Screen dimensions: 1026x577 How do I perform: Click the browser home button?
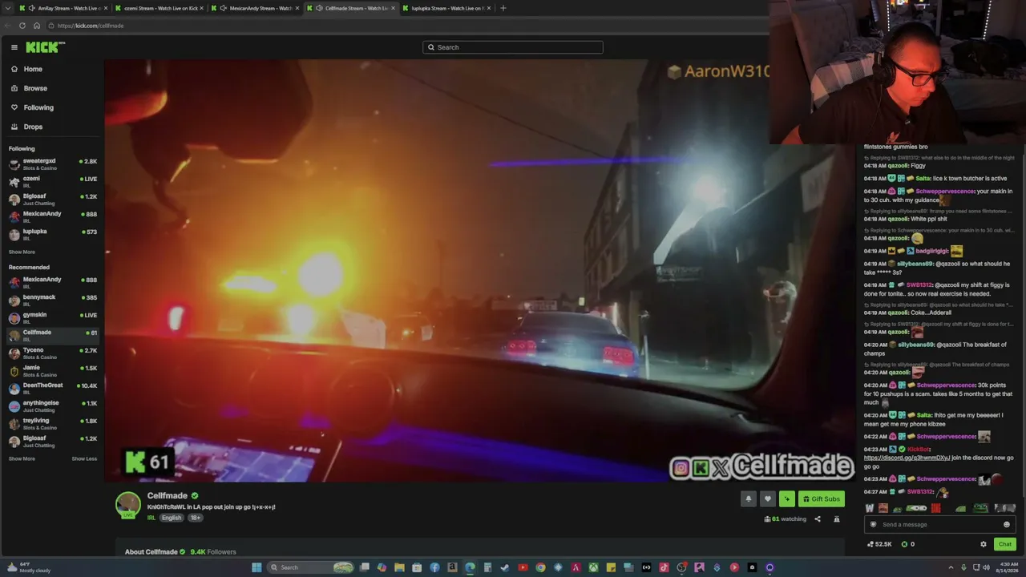click(x=37, y=26)
